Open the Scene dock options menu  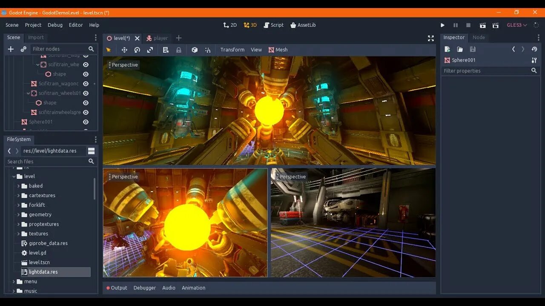[95, 37]
